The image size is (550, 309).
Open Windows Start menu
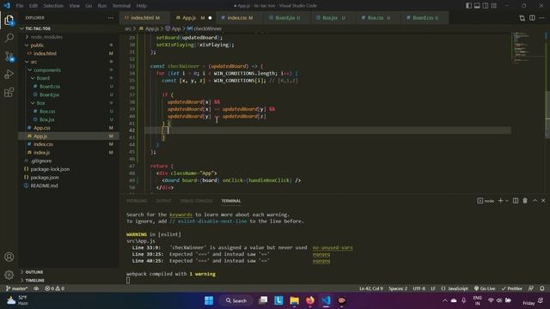[209, 300]
